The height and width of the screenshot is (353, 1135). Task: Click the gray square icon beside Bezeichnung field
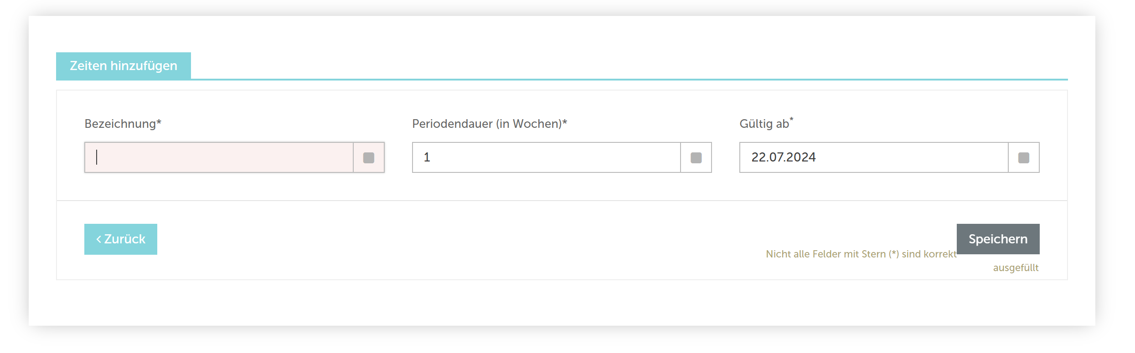(x=369, y=158)
